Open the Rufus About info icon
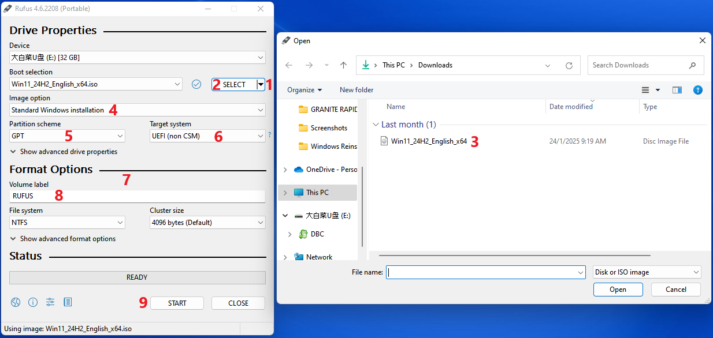 pyautogui.click(x=33, y=302)
